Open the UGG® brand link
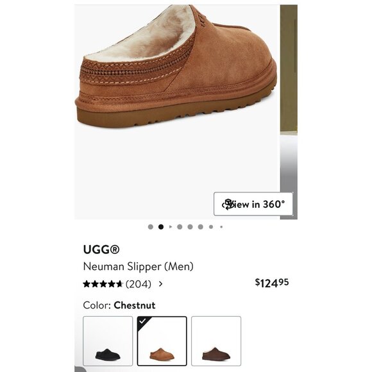Viewport: 372px width, 372px height. [101, 249]
